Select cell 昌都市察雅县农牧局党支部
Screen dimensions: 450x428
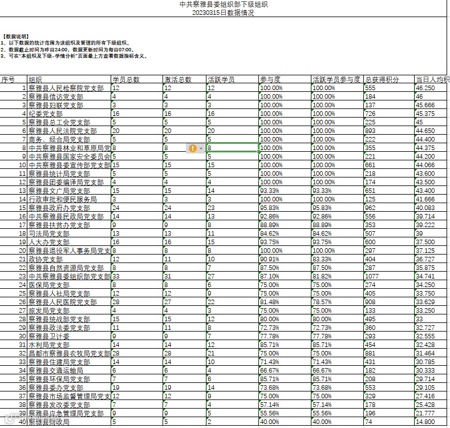69,353
